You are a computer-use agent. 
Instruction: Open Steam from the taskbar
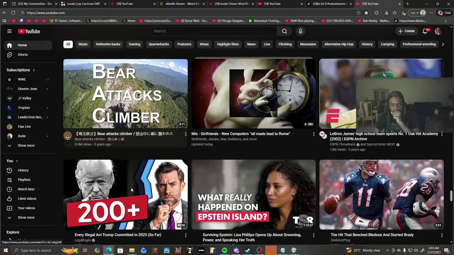click(x=248, y=250)
